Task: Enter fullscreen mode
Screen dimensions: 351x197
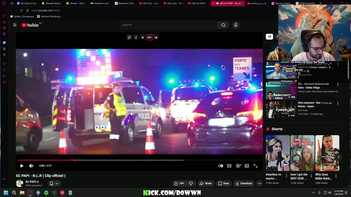Action: 256,166
